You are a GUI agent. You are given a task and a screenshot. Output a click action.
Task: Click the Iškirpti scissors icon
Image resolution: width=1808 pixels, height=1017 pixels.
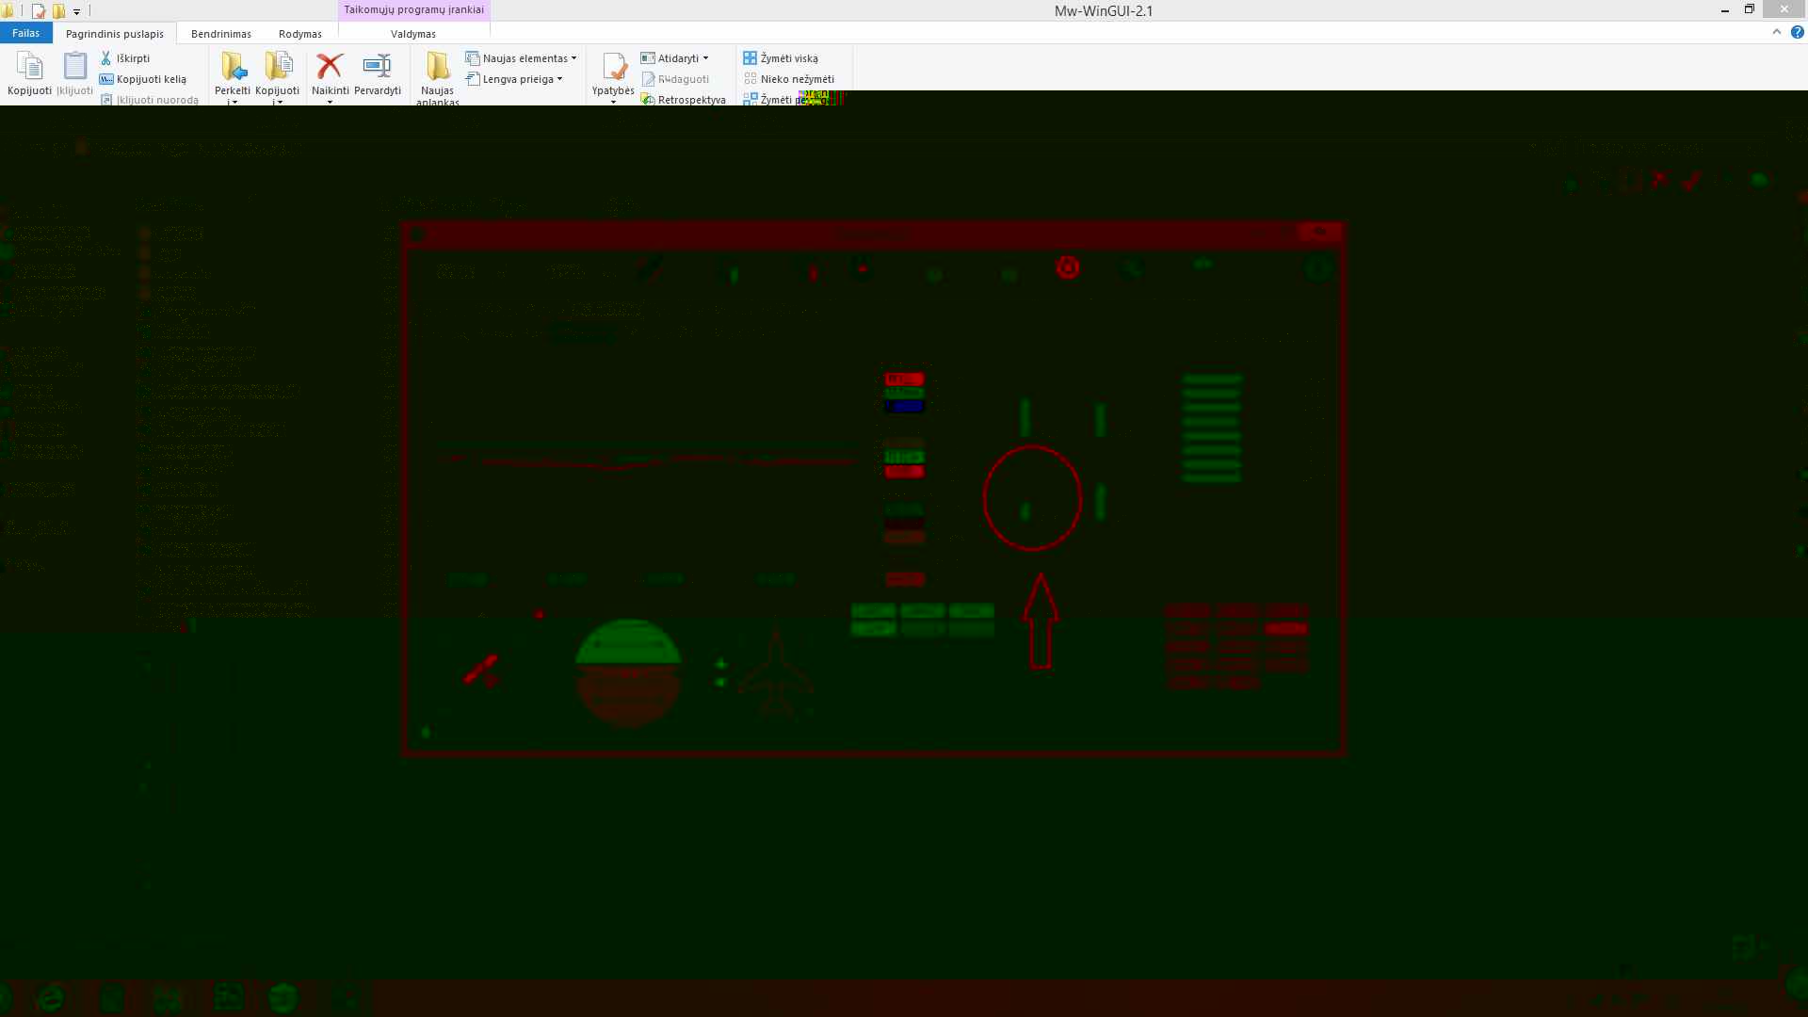tap(106, 58)
